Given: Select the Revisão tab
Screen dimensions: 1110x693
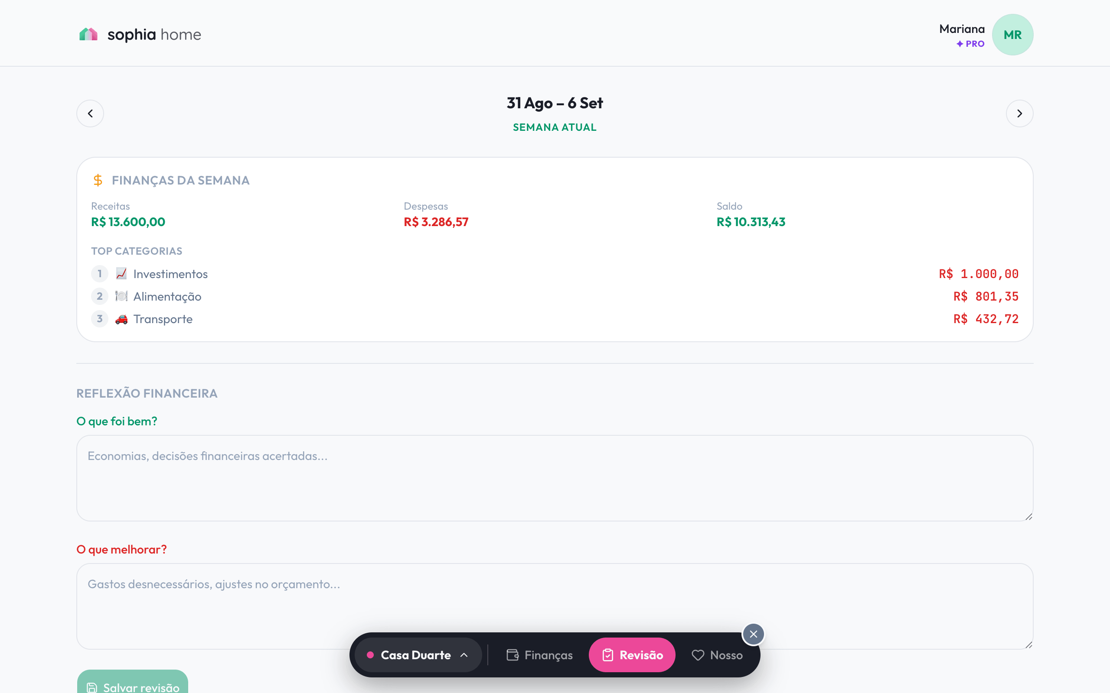Looking at the screenshot, I should (x=632, y=655).
